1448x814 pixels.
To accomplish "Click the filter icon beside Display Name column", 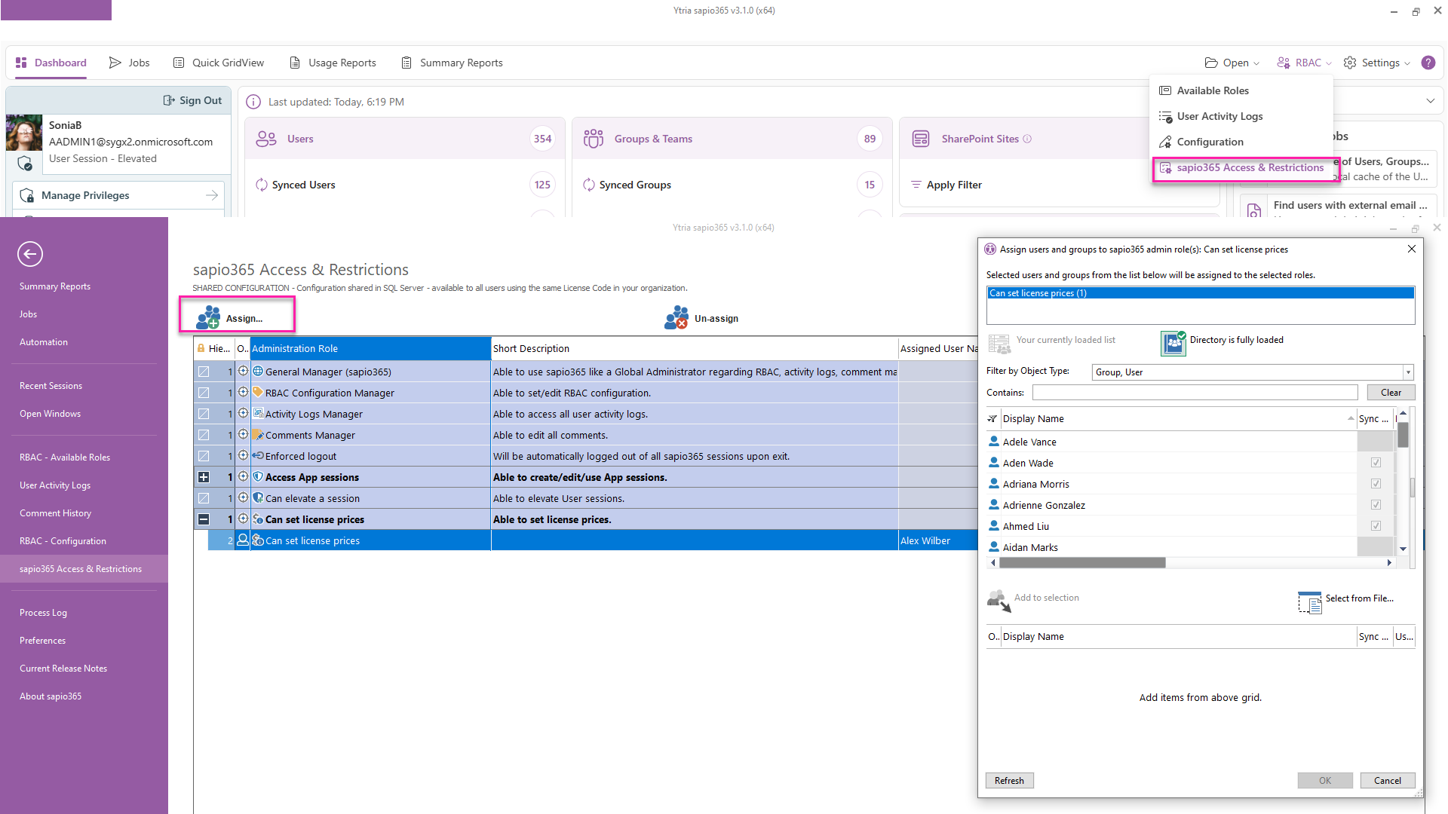I will tap(992, 418).
